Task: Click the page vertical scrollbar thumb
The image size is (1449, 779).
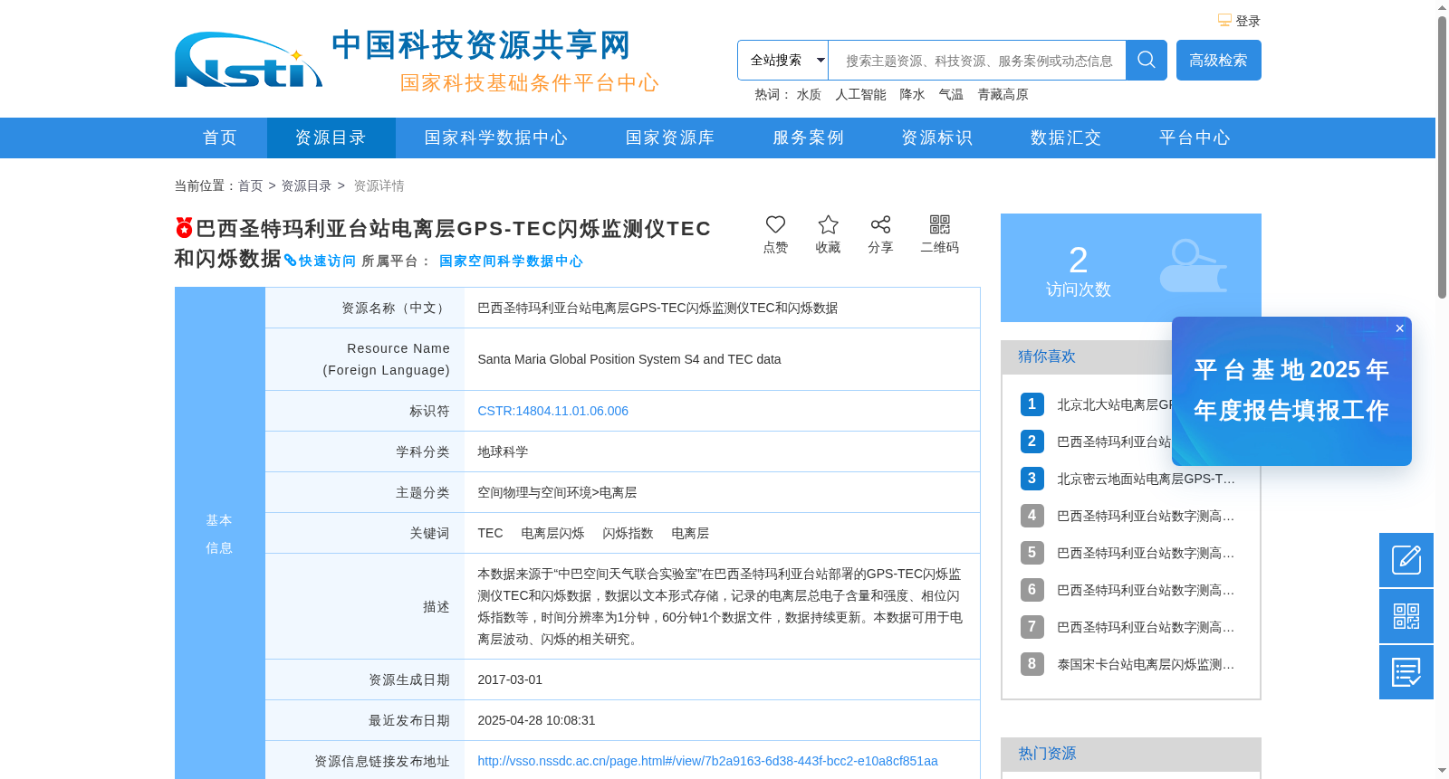Action: click(1442, 157)
